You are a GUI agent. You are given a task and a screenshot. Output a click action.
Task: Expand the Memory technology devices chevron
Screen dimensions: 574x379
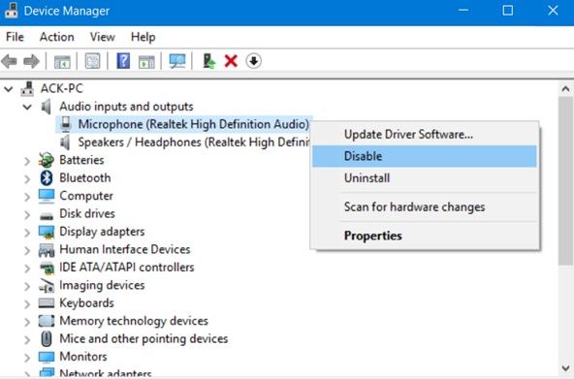(27, 323)
